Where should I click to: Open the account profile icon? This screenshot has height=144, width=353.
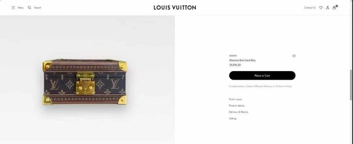tap(328, 8)
